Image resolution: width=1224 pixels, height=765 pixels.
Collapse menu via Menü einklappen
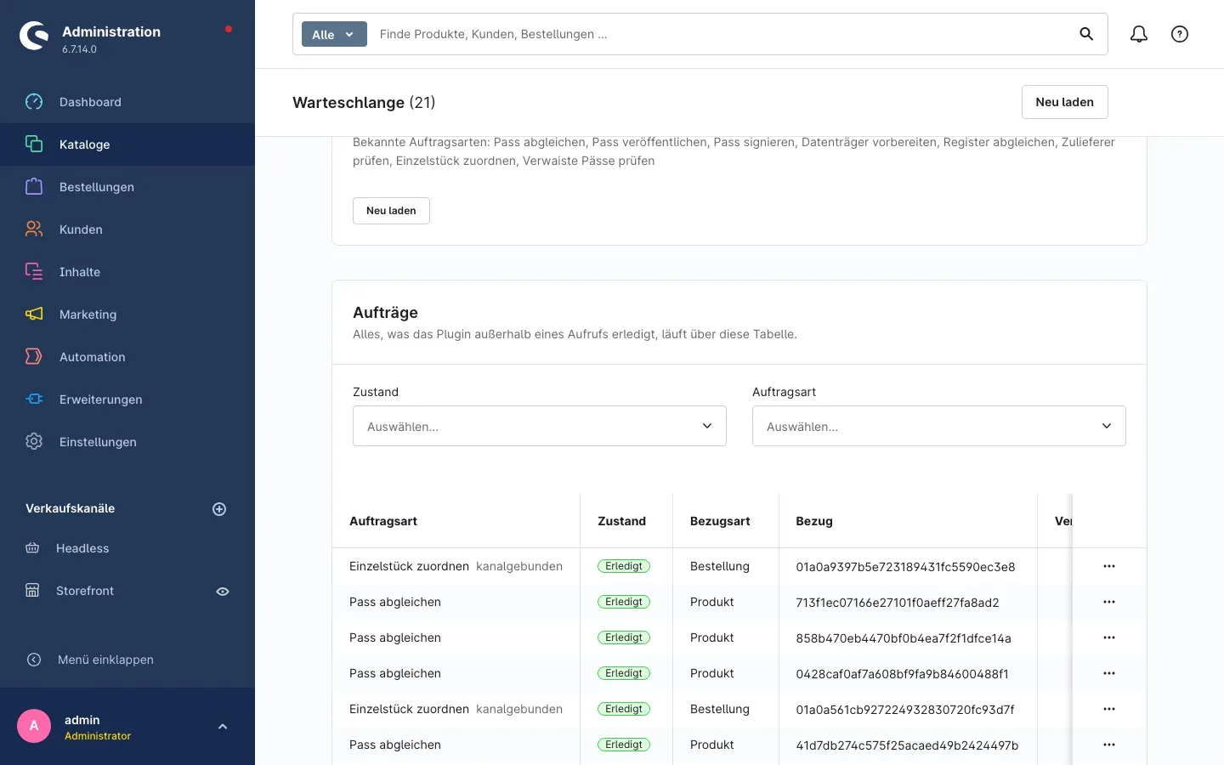[x=105, y=660]
